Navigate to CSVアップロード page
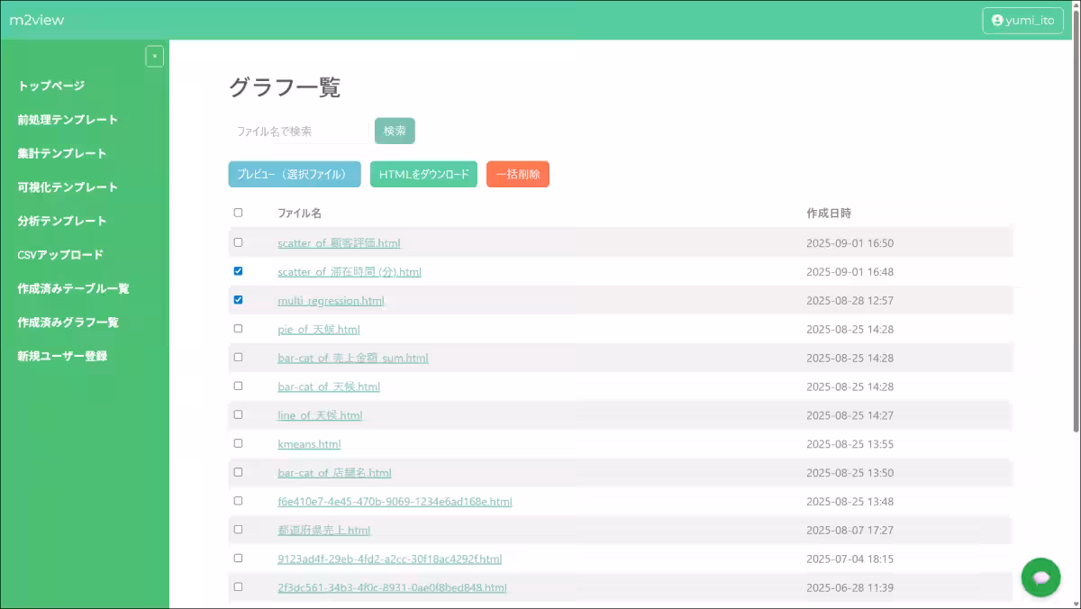The height and width of the screenshot is (609, 1081). click(60, 255)
